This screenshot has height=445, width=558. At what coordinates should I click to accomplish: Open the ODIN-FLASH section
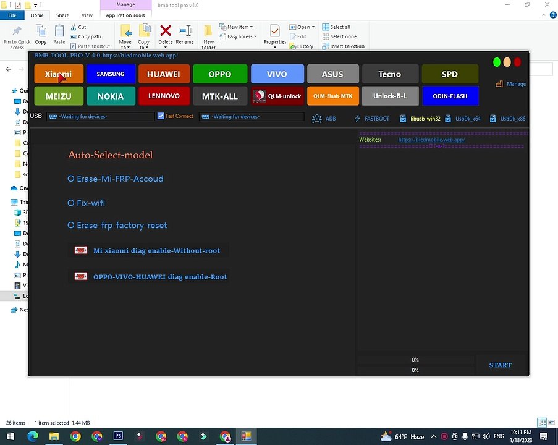pyautogui.click(x=450, y=96)
